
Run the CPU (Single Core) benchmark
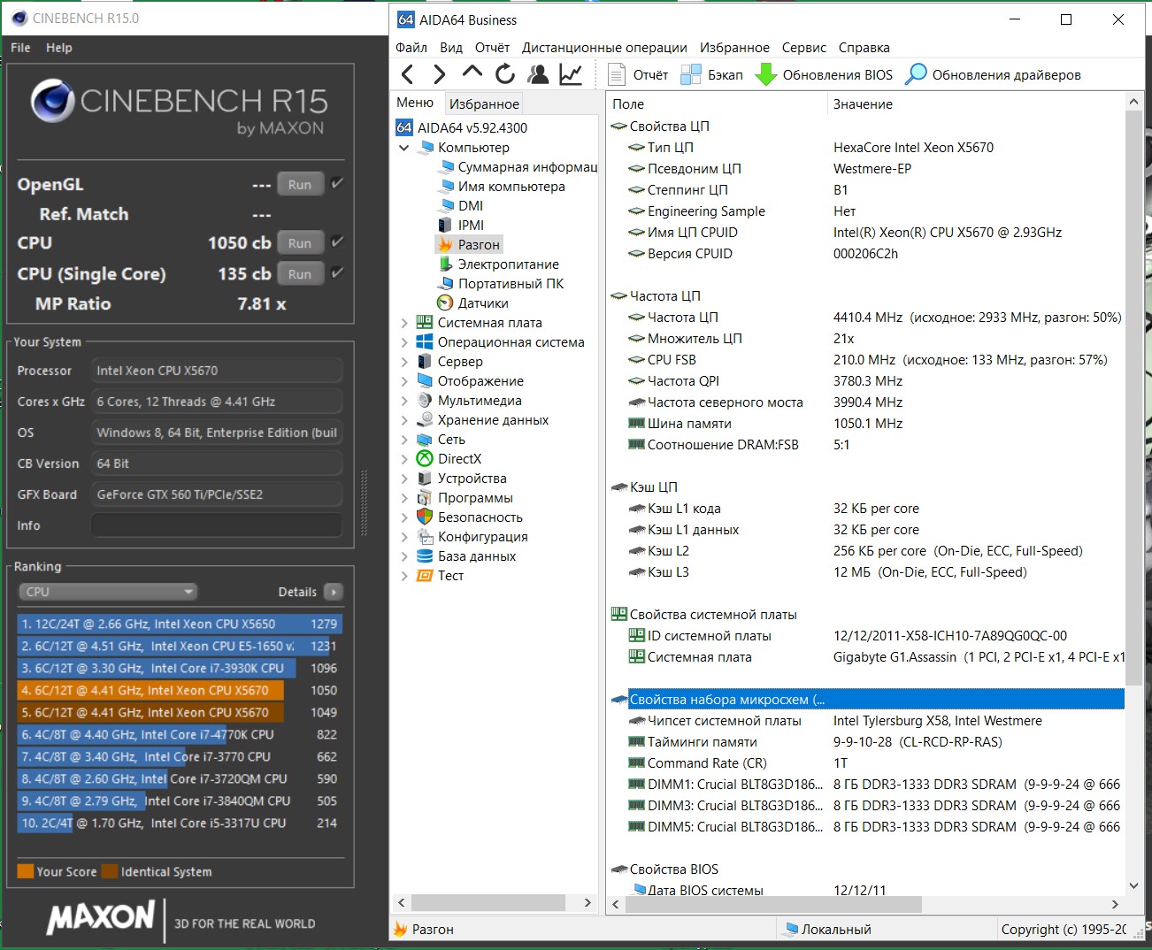300,274
